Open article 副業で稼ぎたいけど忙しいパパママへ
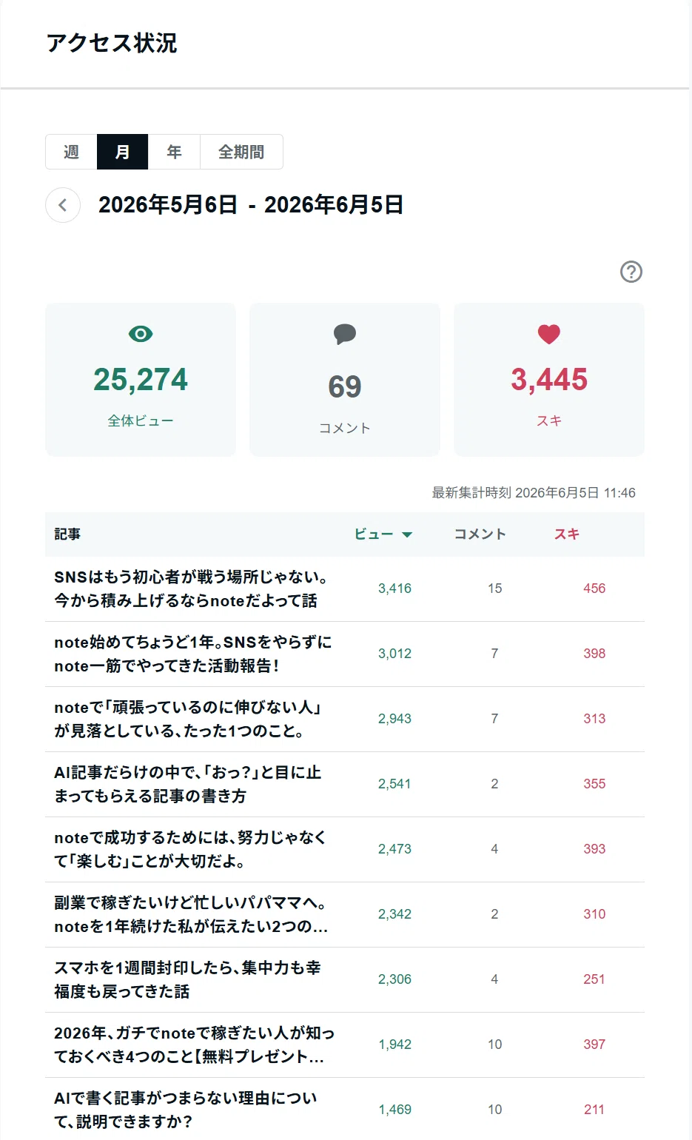This screenshot has width=692, height=1140. pos(191,914)
